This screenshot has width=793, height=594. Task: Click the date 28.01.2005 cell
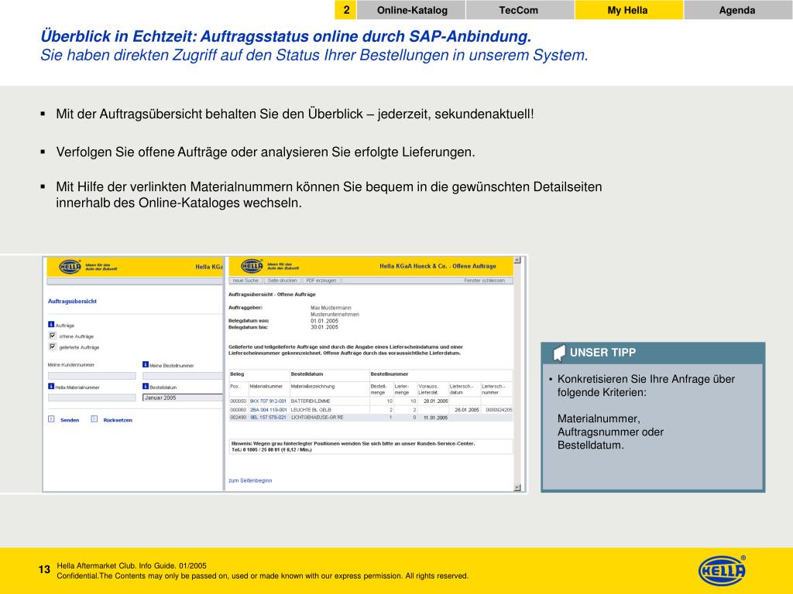(435, 401)
